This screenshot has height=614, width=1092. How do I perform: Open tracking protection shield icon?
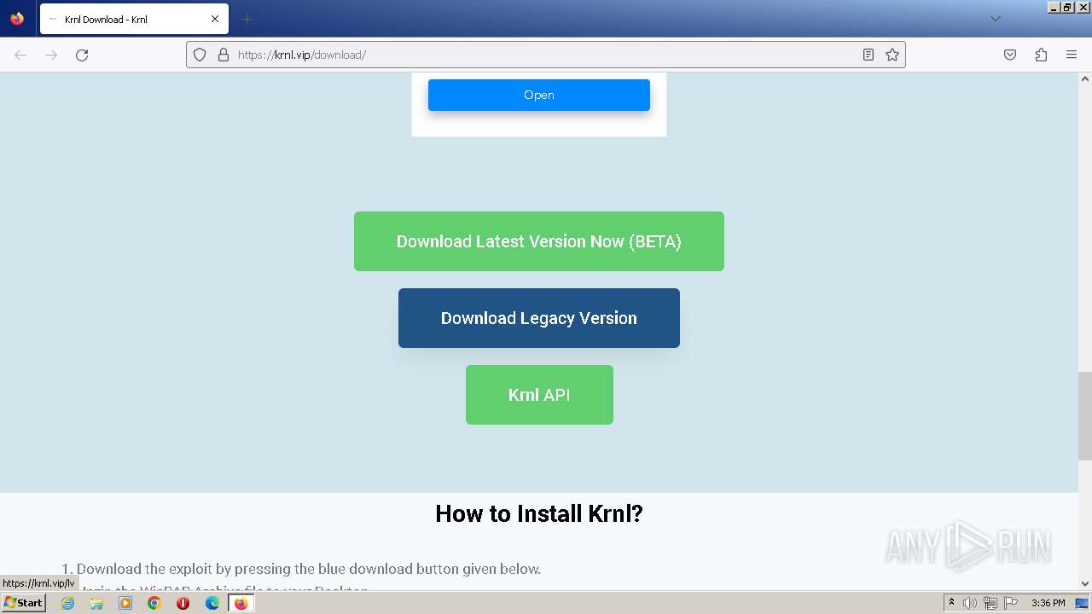pos(200,55)
